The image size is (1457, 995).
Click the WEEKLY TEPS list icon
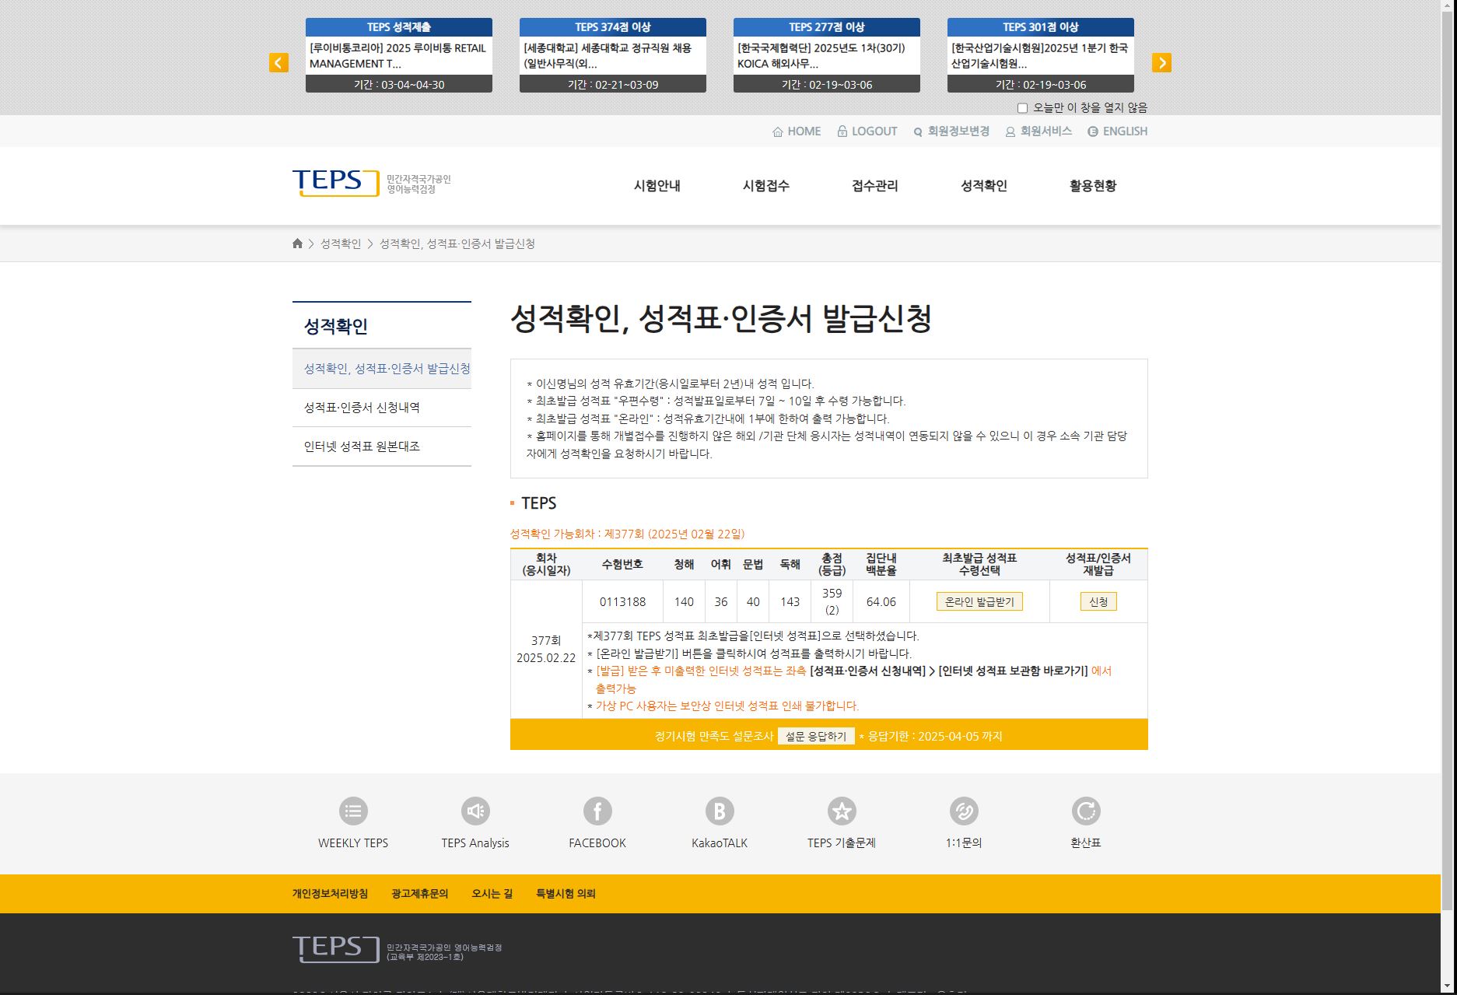coord(353,811)
